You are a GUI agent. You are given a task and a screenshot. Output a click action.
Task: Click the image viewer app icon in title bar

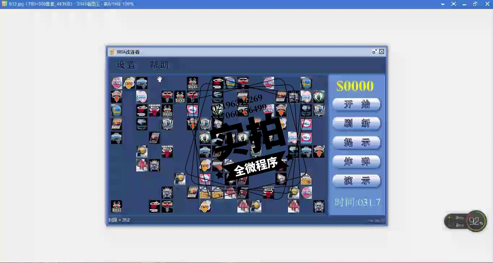pos(4,4)
